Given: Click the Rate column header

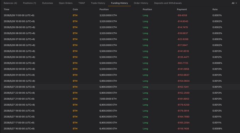Looking at the screenshot, I should [215, 9].
